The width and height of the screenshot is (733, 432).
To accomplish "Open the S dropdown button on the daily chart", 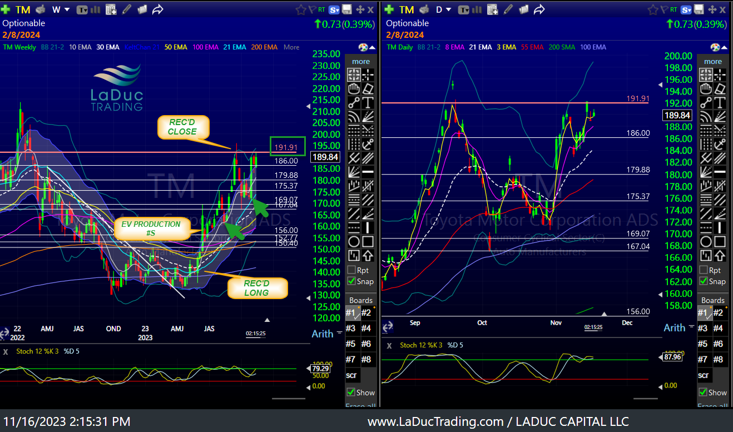I will [687, 9].
